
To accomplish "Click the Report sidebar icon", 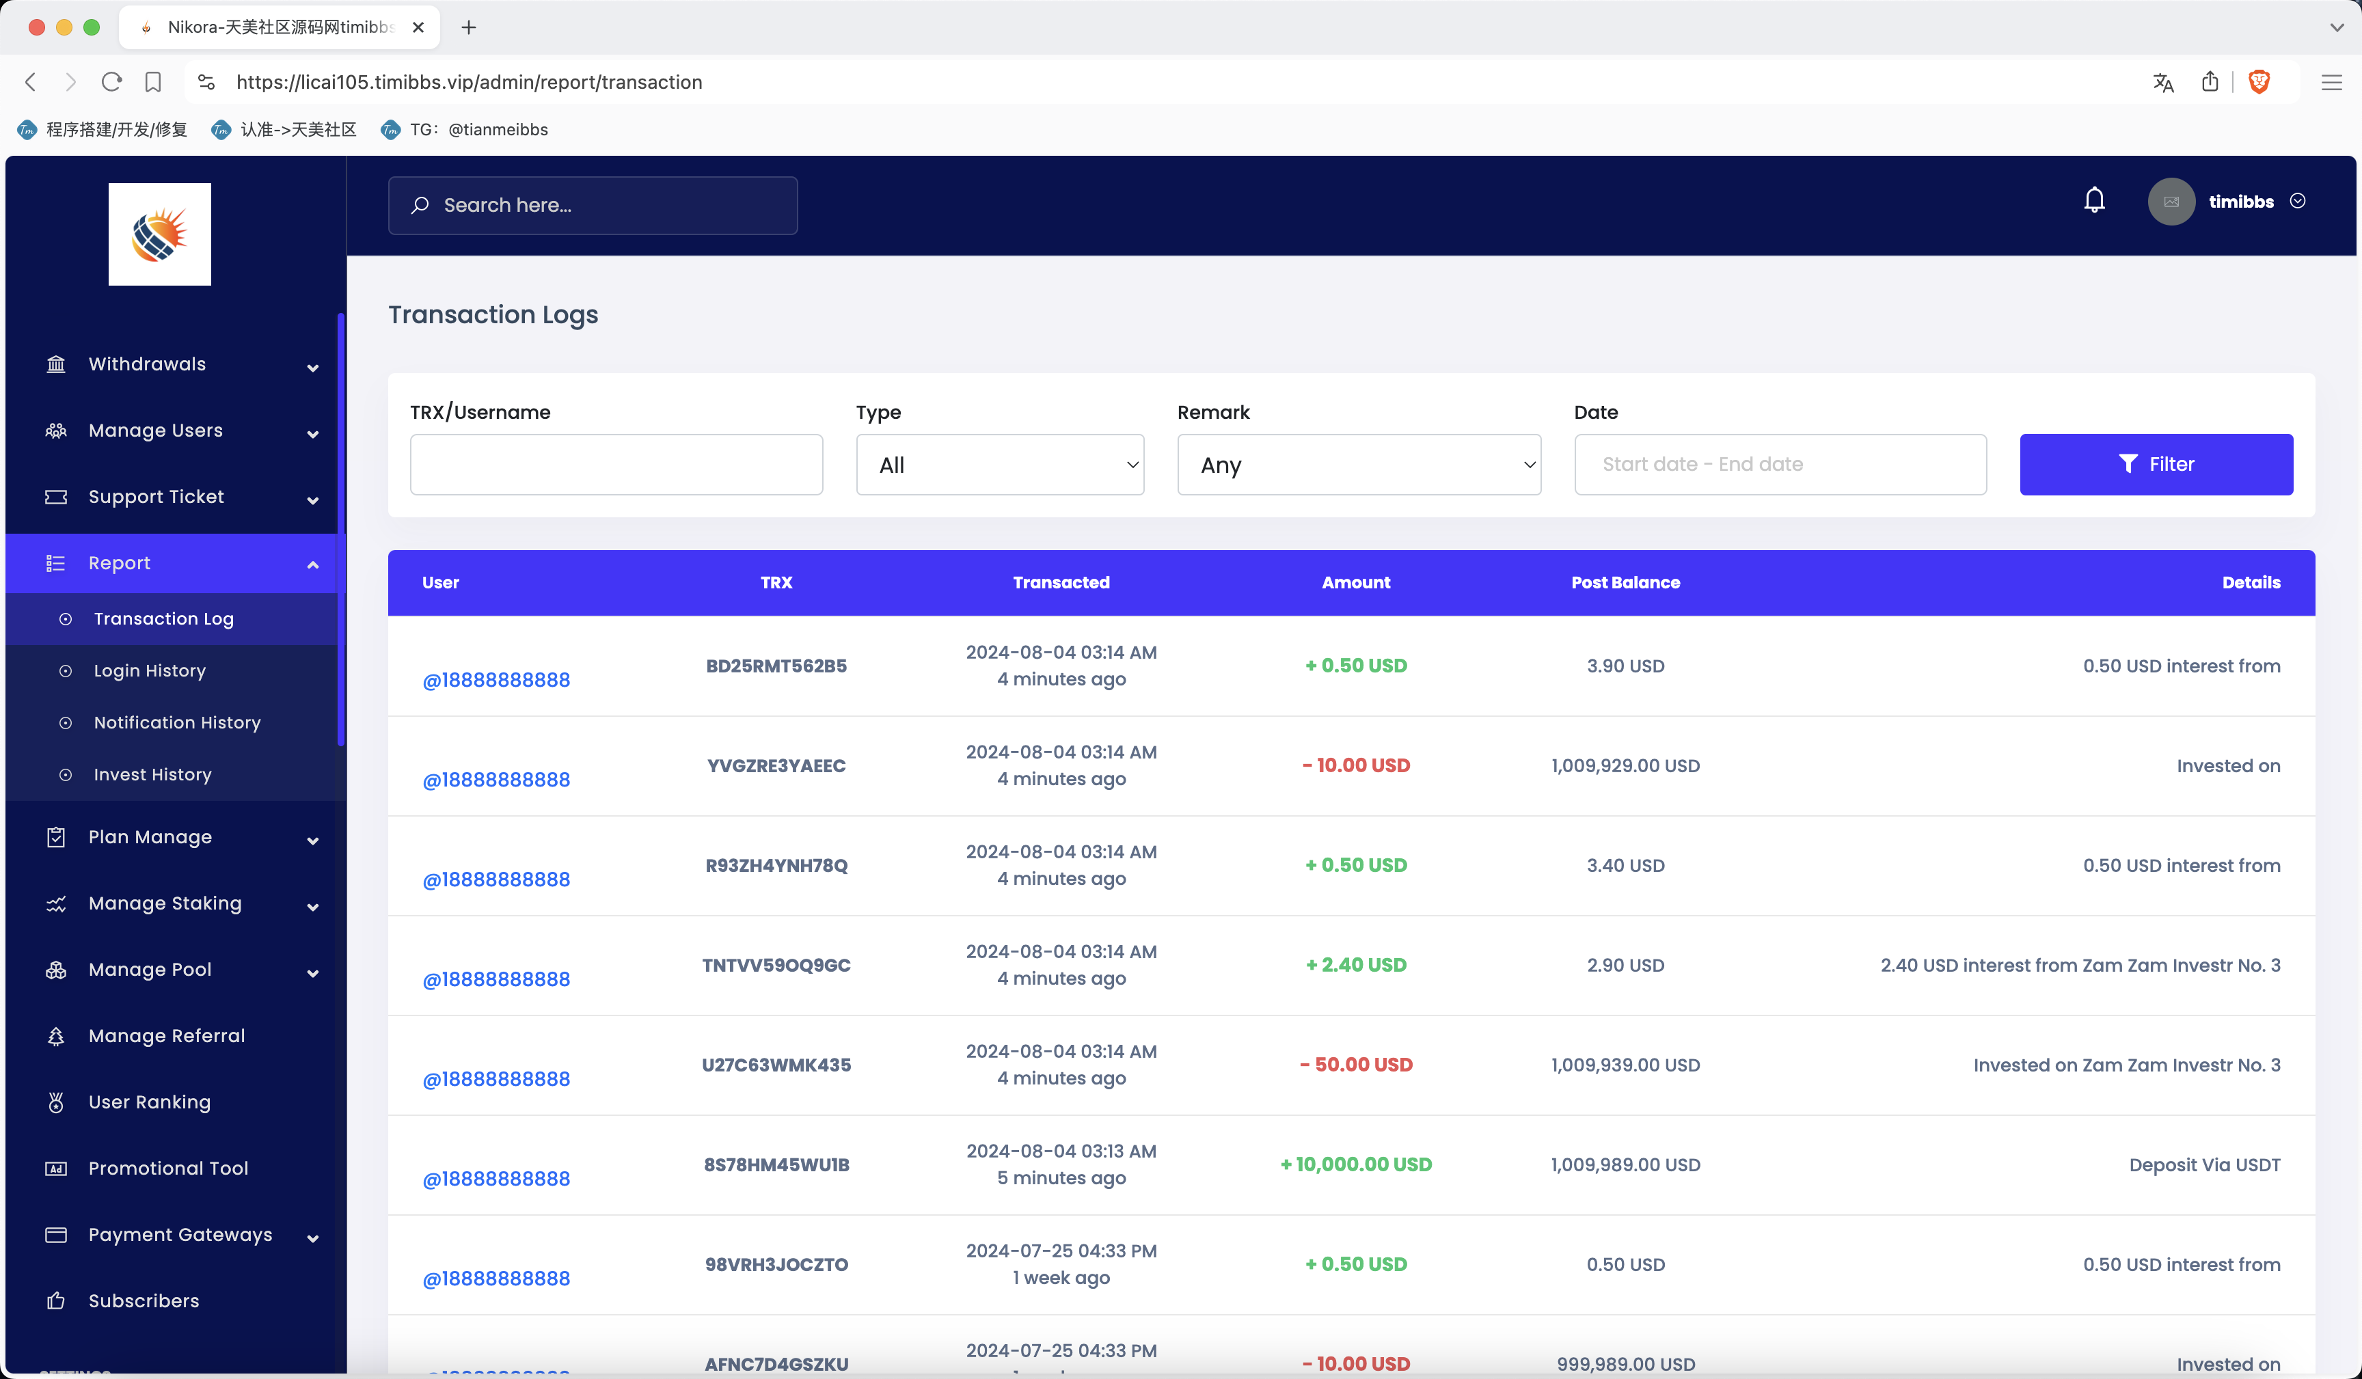I will coord(56,563).
